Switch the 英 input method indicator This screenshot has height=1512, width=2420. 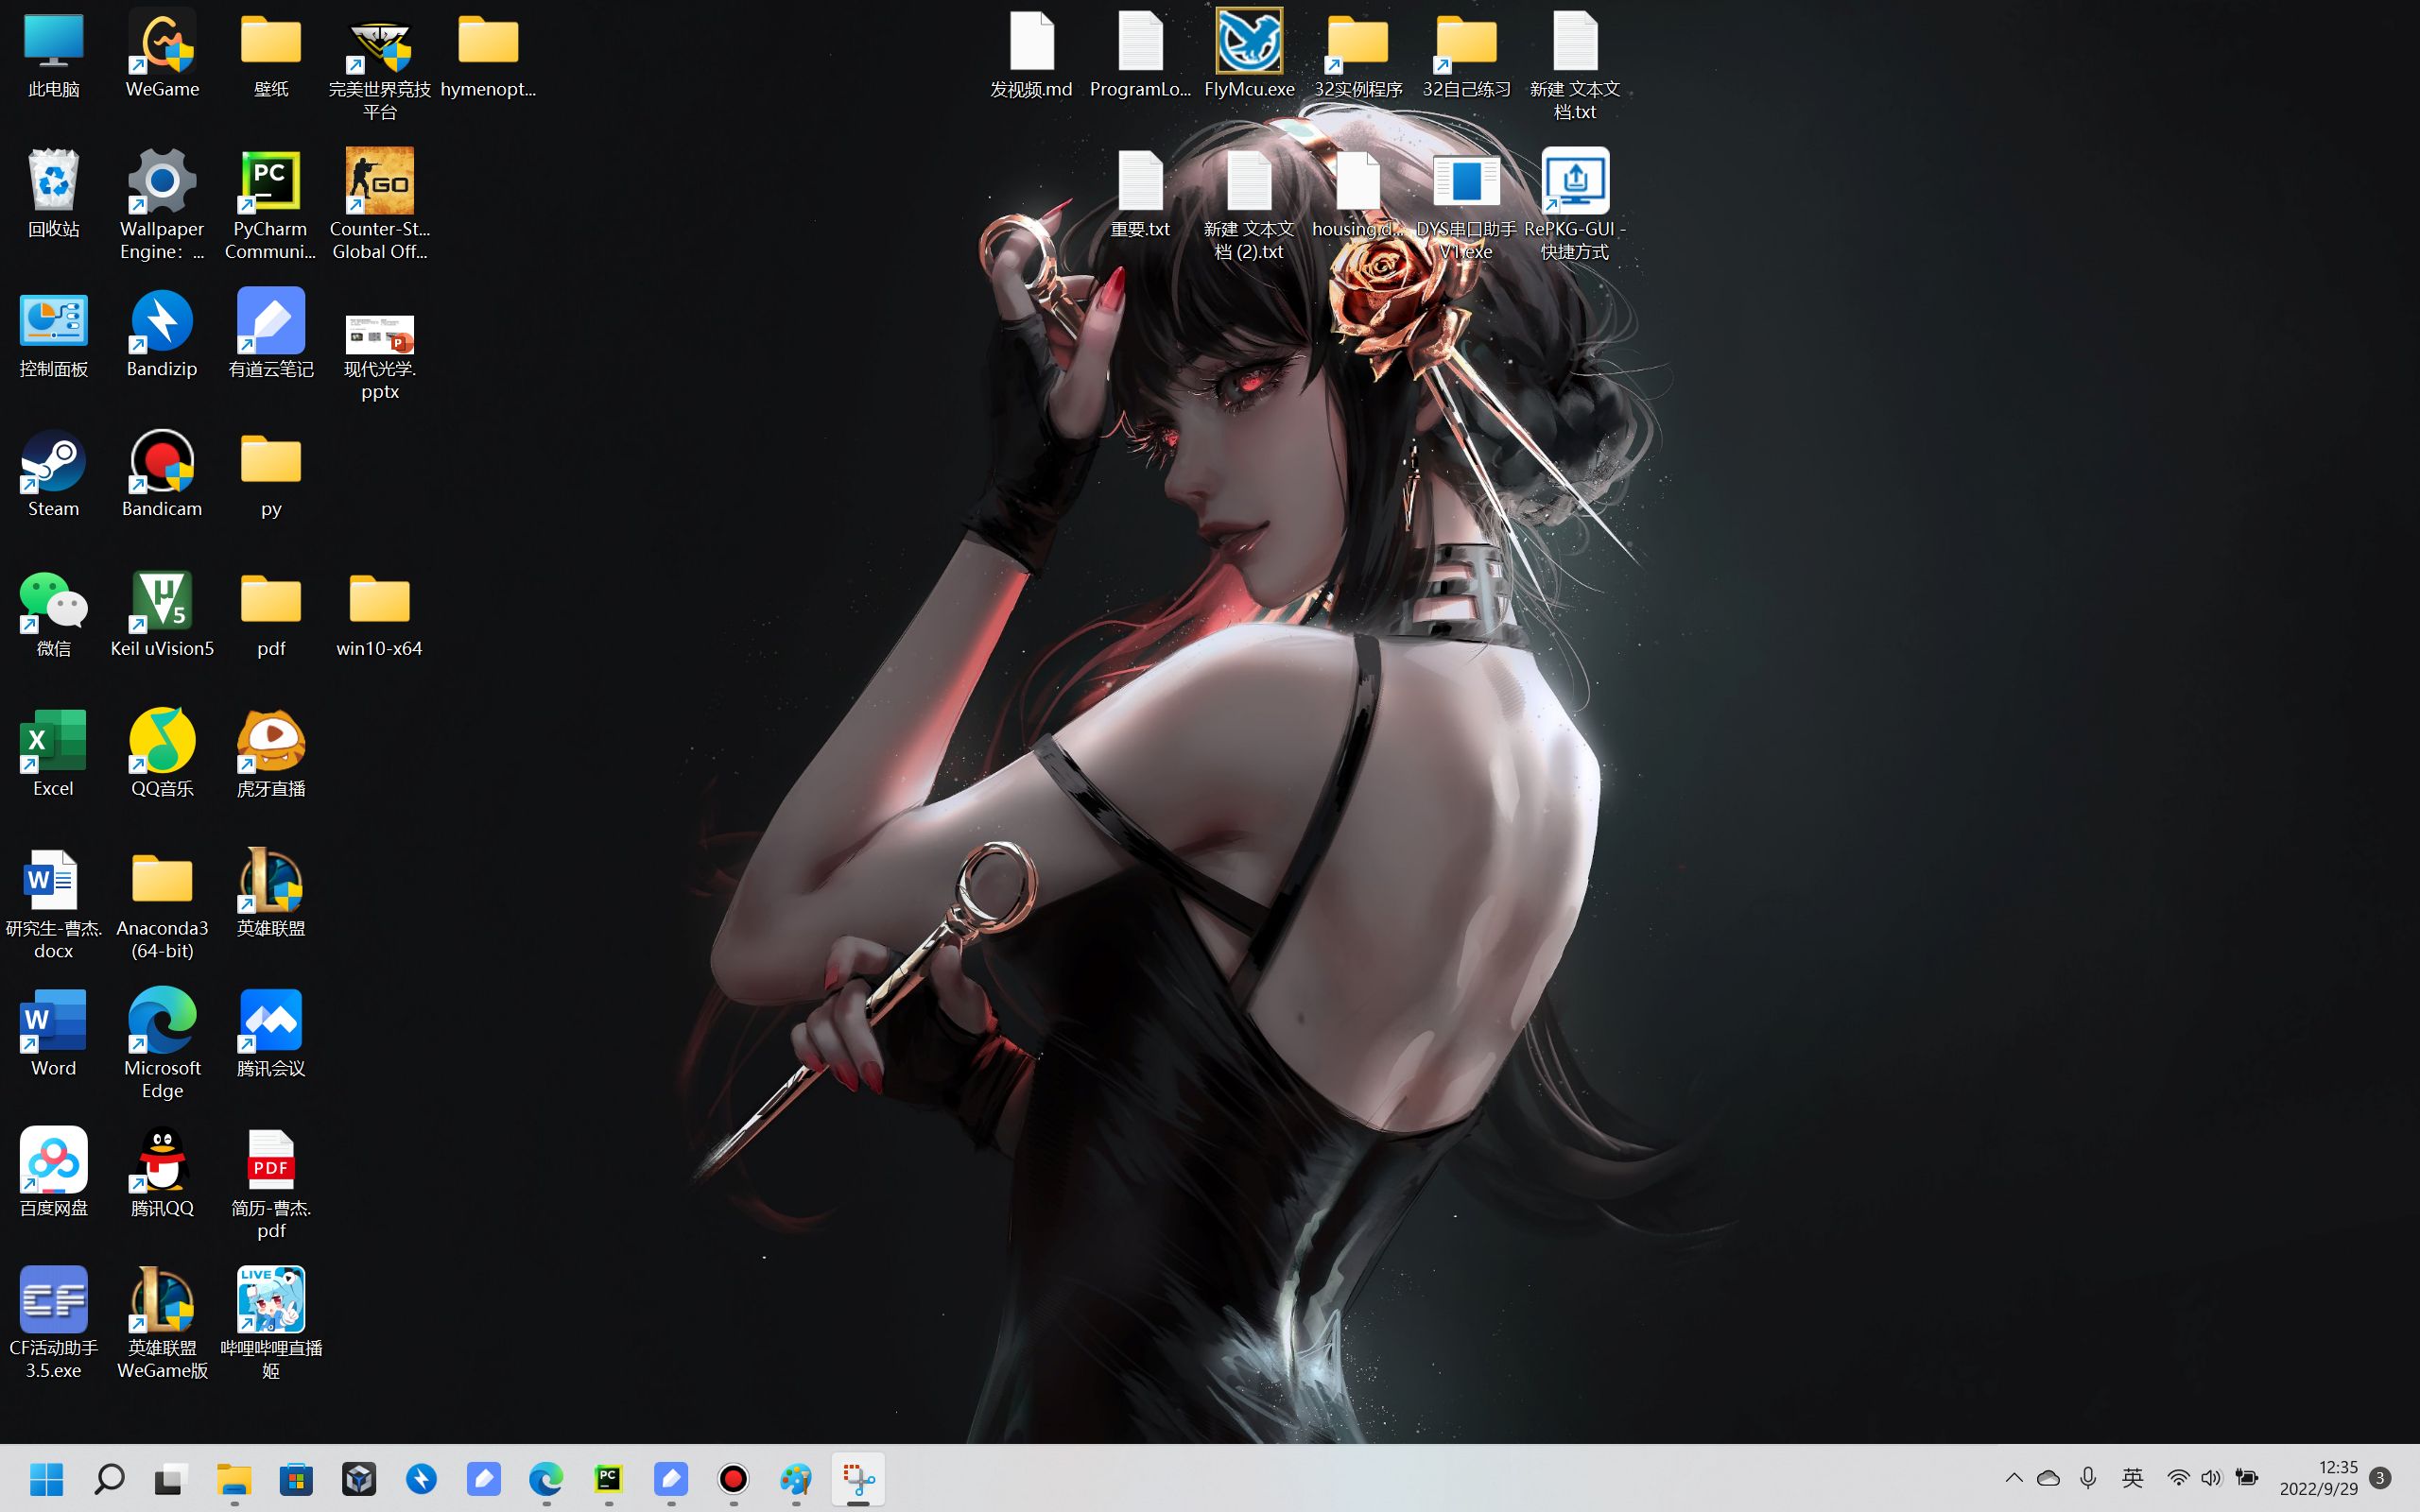click(2133, 1478)
